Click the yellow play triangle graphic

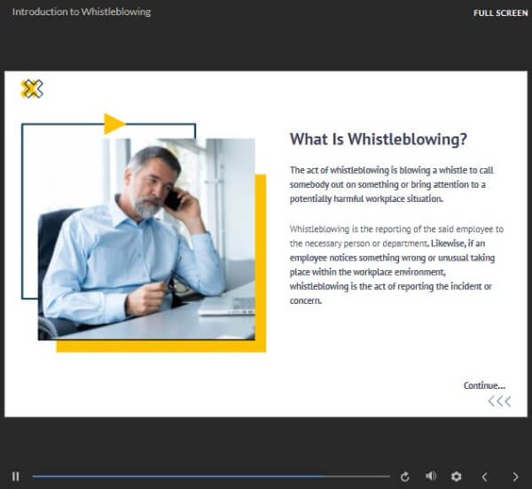113,124
